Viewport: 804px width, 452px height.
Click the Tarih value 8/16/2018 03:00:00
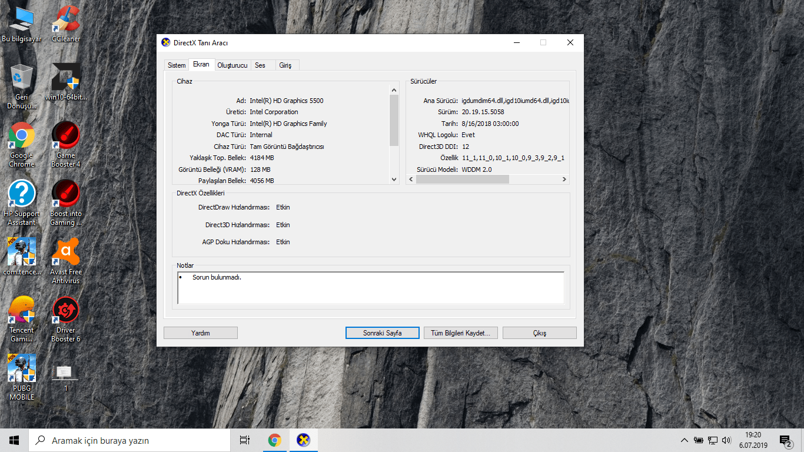pyautogui.click(x=490, y=124)
